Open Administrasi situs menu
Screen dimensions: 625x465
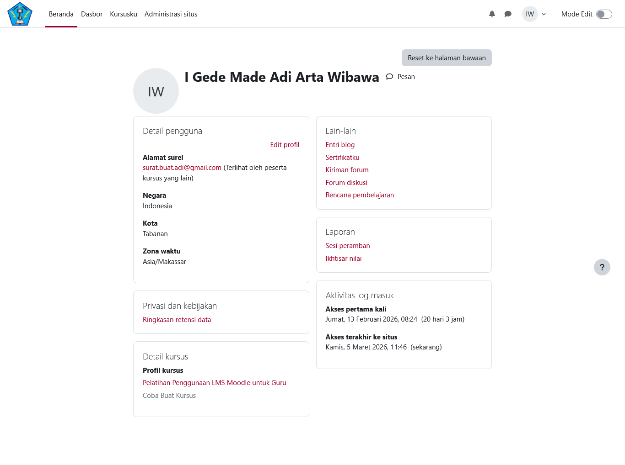pyautogui.click(x=171, y=14)
